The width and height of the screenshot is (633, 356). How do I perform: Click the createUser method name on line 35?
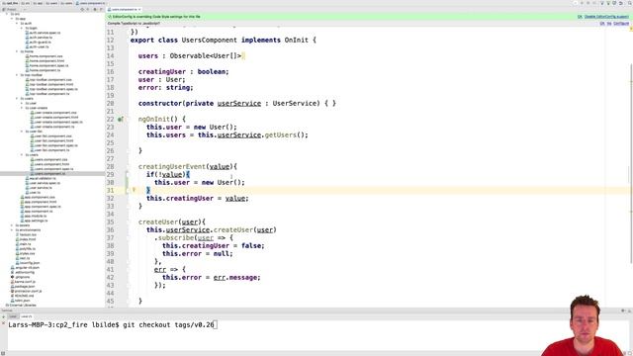[158, 222]
